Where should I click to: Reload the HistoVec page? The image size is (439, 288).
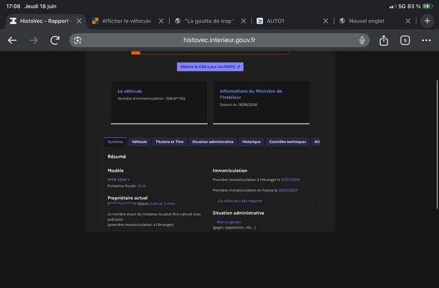pyautogui.click(x=55, y=40)
